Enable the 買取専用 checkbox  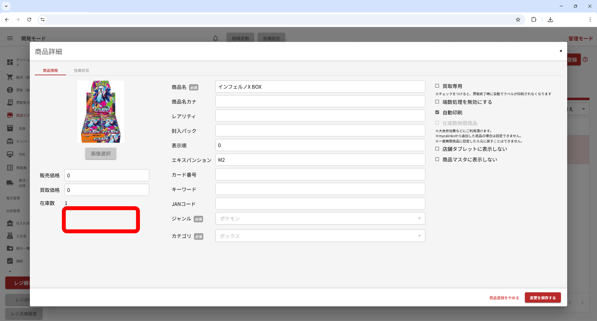(x=437, y=86)
